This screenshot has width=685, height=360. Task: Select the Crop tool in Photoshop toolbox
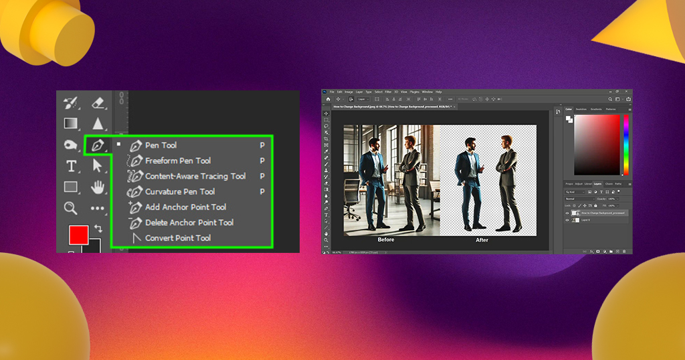[x=326, y=139]
